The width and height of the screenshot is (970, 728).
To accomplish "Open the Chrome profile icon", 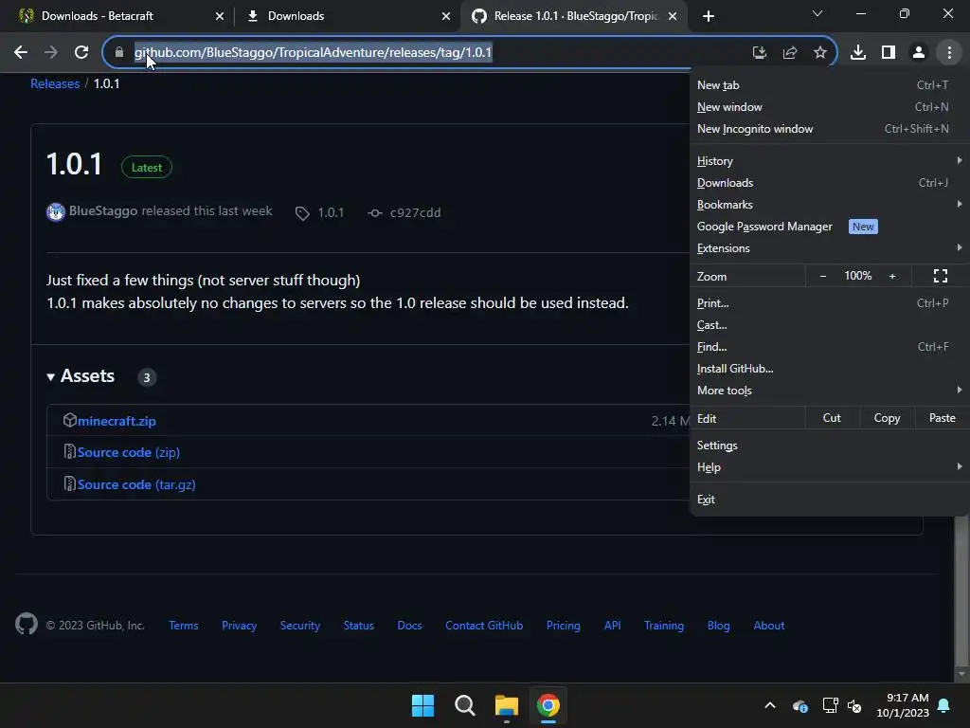I will pos(919,53).
